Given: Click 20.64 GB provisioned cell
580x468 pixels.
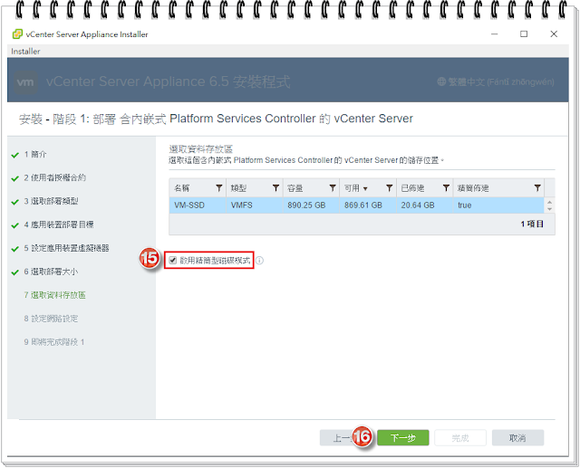Looking at the screenshot, I should click(425, 205).
